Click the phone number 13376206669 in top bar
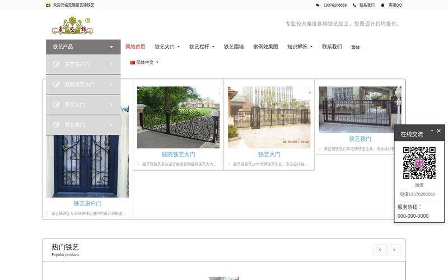Image resolution: width=448 pixels, height=280 pixels. point(335,5)
